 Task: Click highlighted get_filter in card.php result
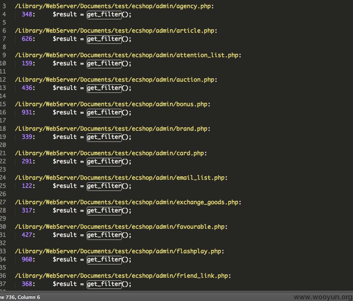tap(104, 162)
